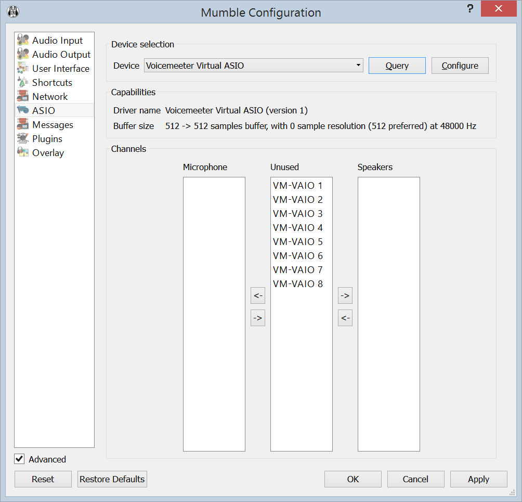
Task: Click the Shortcuts sidebar icon
Action: click(23, 82)
